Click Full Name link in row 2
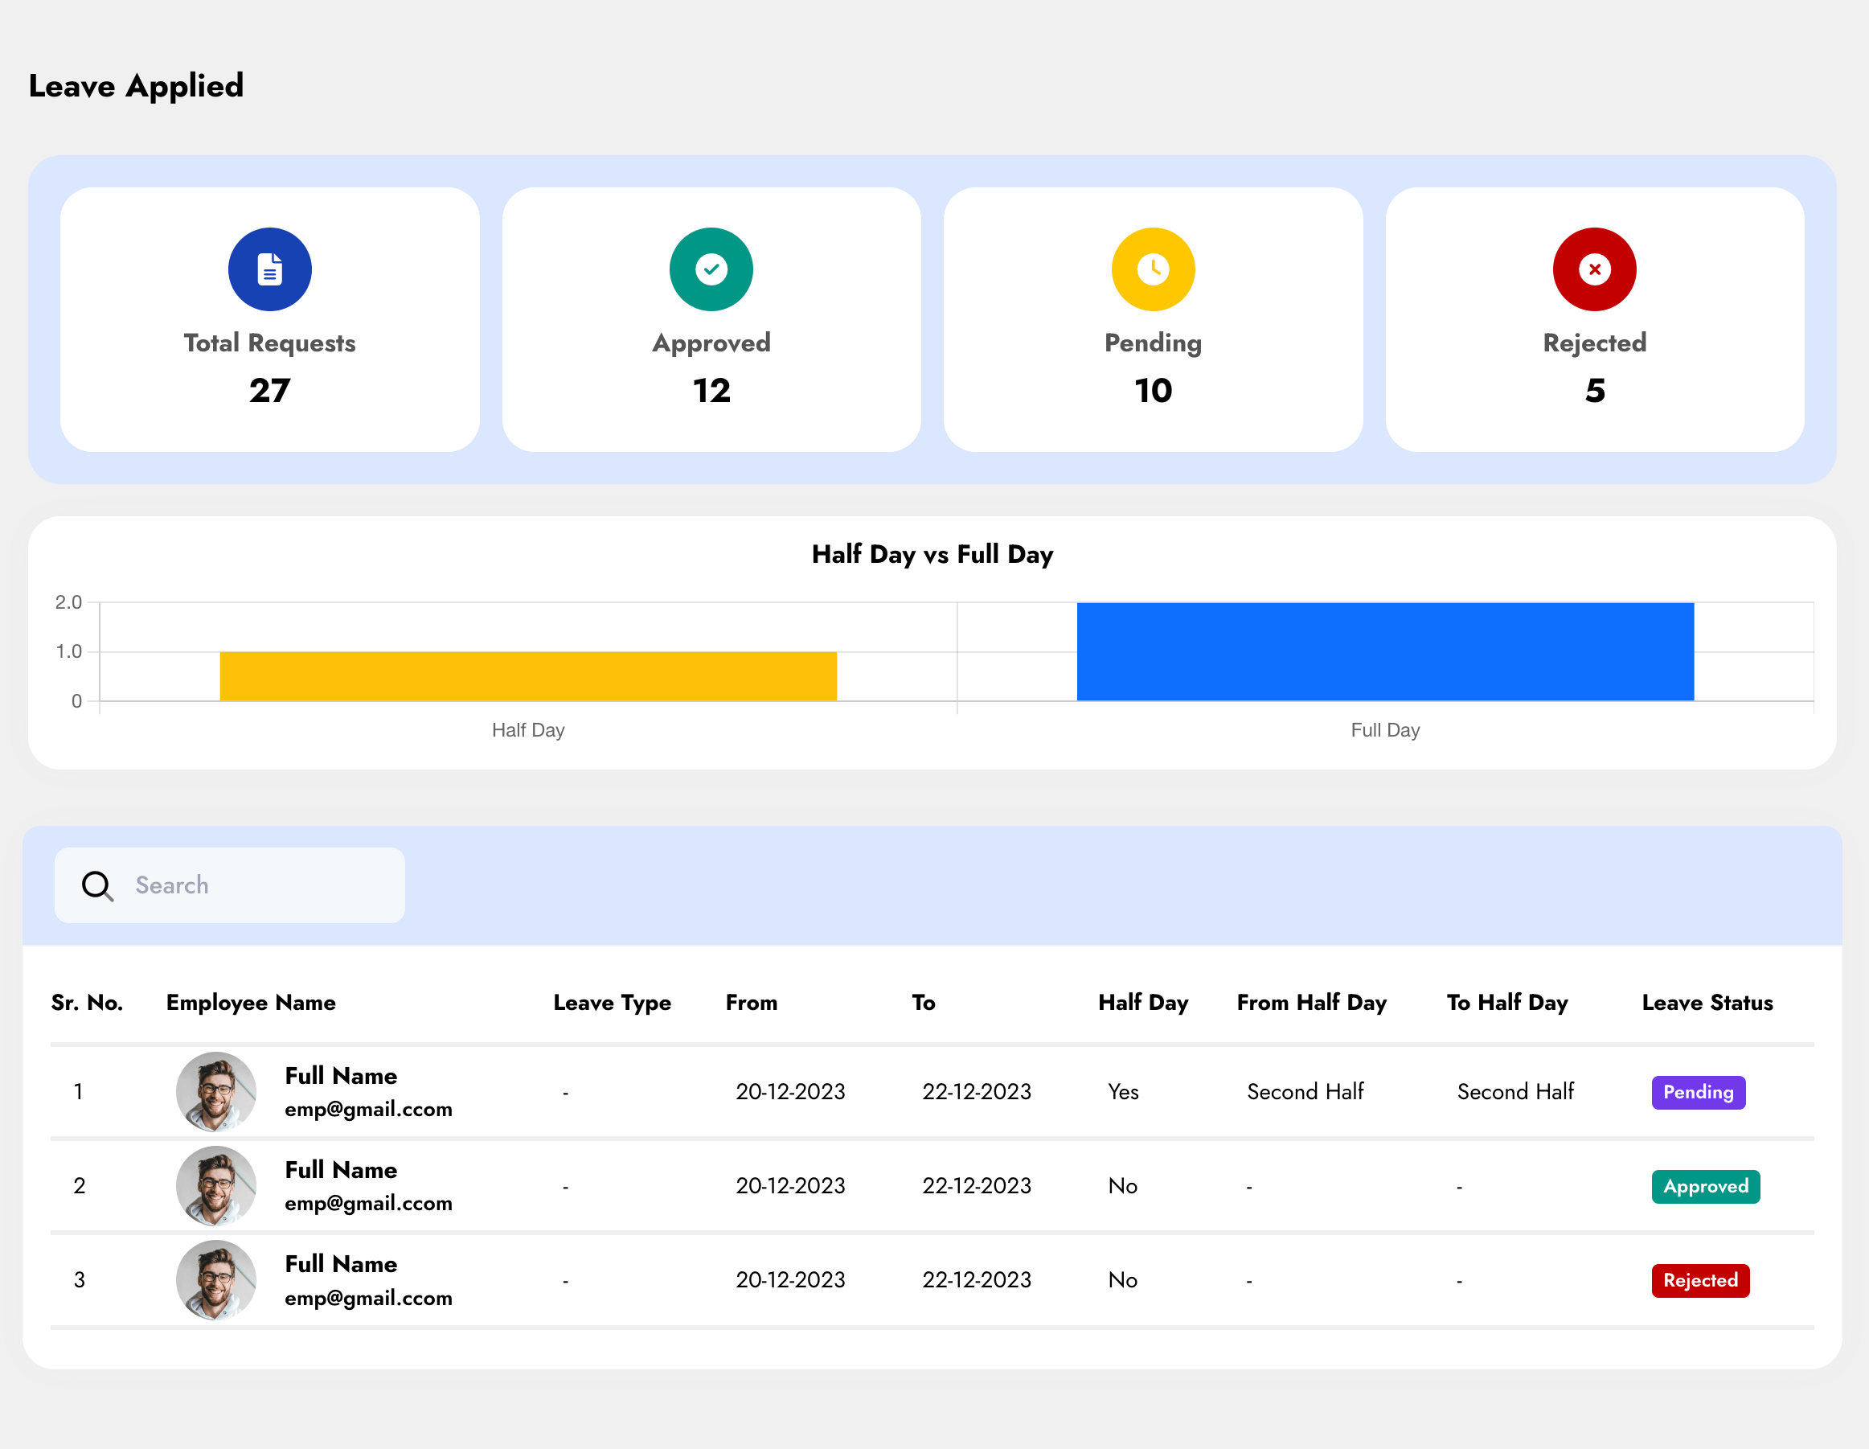The image size is (1869, 1449). coord(341,1169)
